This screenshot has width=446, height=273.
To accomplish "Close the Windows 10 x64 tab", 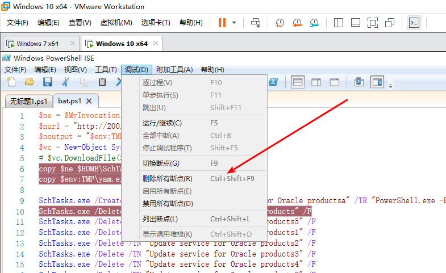I will click(156, 43).
